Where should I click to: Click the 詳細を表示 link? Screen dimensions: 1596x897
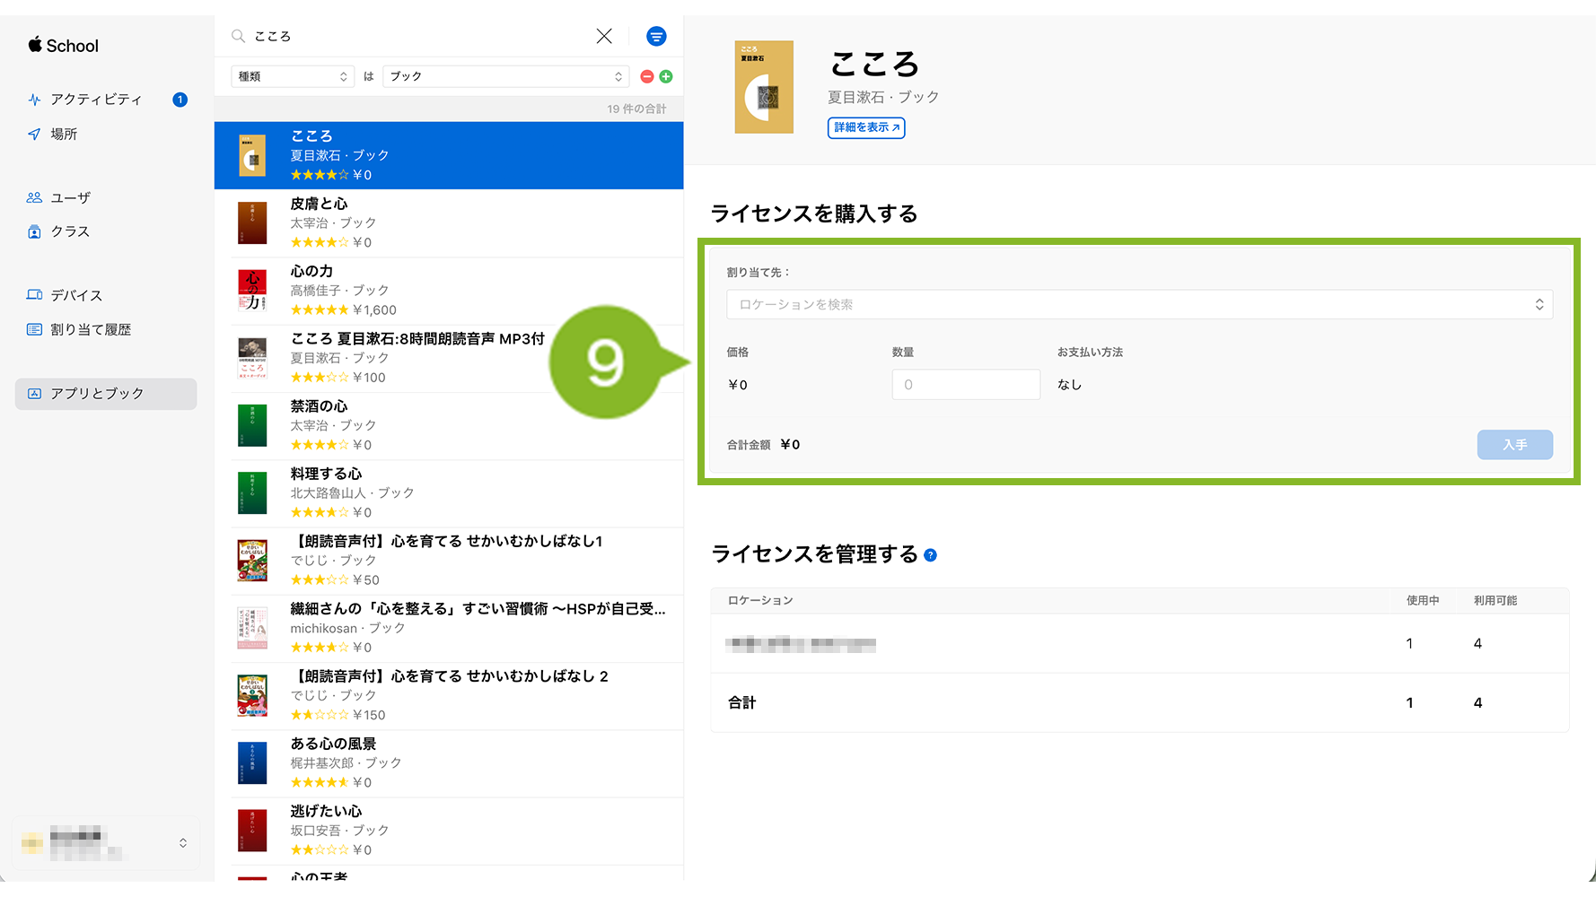(865, 127)
